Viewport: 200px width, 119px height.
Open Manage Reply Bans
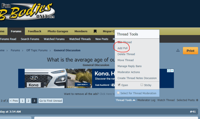[129, 66]
